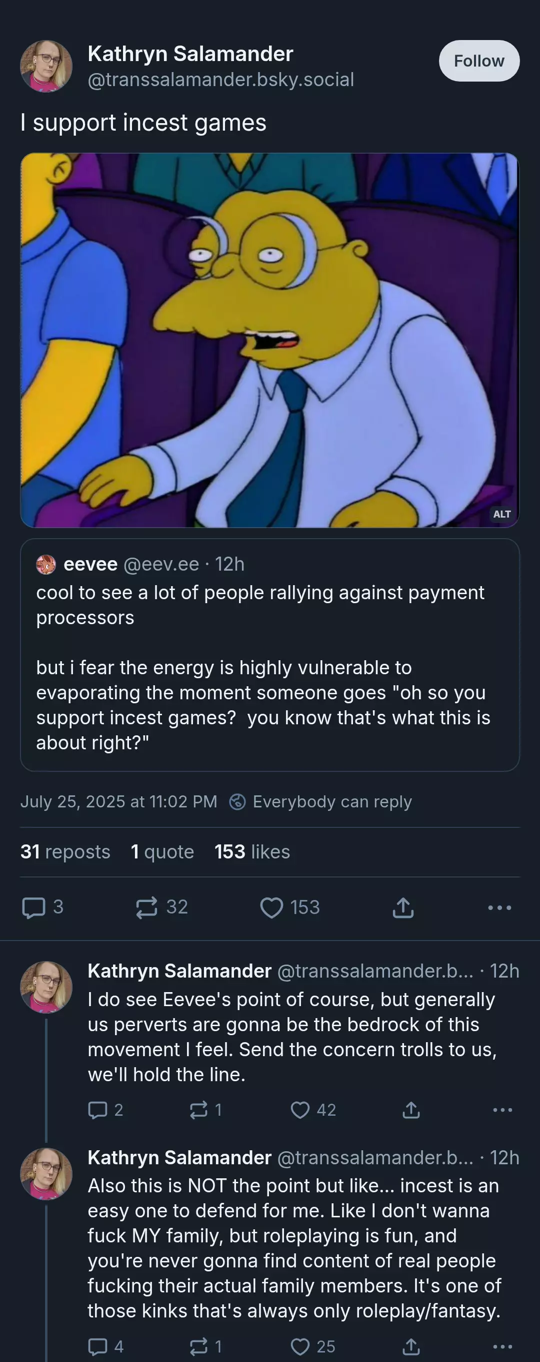
Task: Open the Everybody can reply setting
Action: [320, 801]
